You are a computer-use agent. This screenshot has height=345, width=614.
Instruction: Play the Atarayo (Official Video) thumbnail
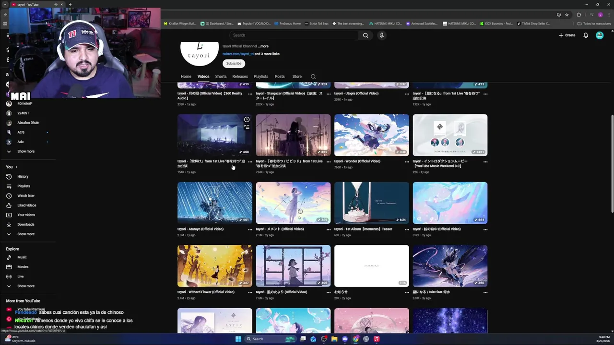[x=215, y=203]
